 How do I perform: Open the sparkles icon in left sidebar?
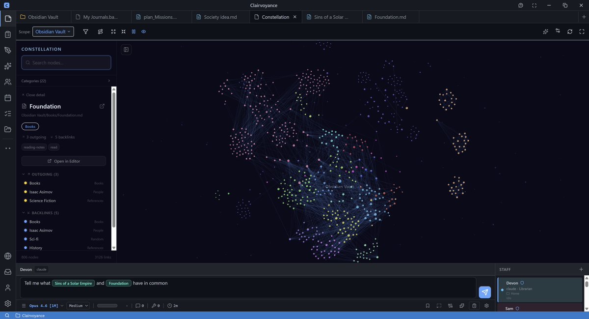click(x=7, y=66)
